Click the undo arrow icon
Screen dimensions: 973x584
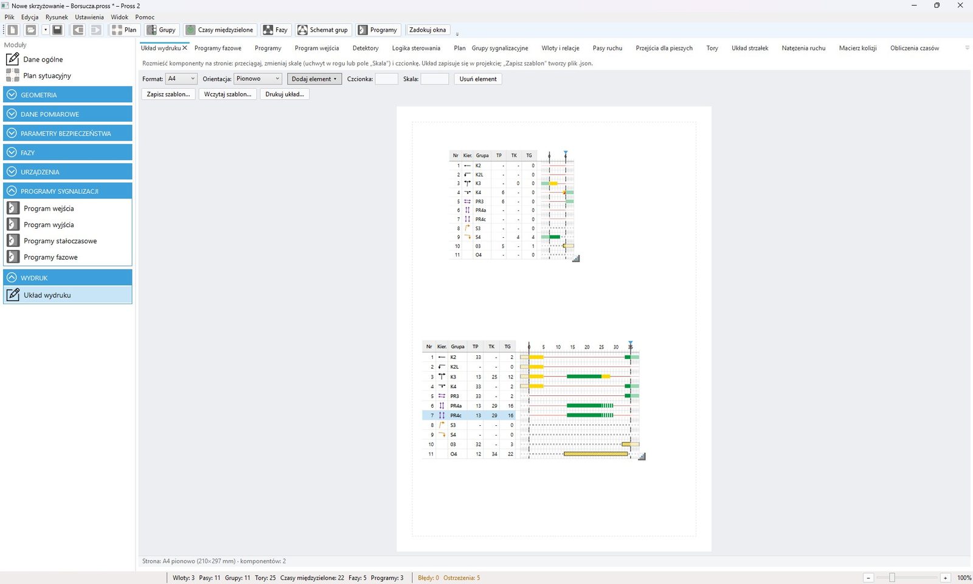tap(78, 30)
